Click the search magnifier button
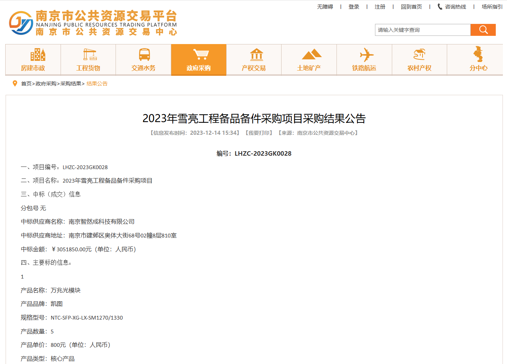Screen dimensions: 507x364 pyautogui.click(x=483, y=30)
